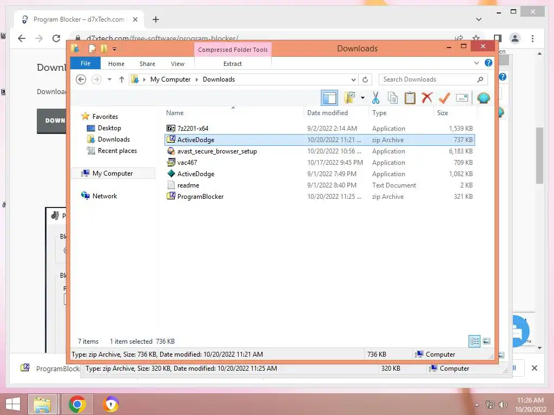Close the Program Blocker Chrome tab

click(x=135, y=19)
